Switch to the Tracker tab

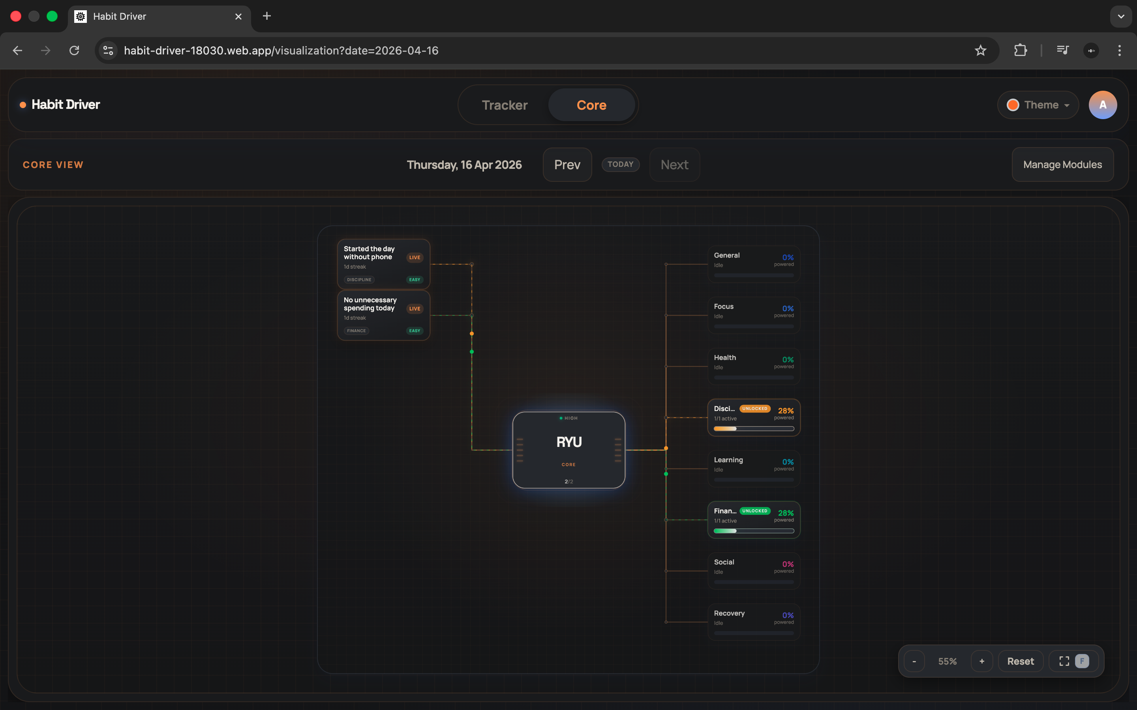pyautogui.click(x=505, y=105)
